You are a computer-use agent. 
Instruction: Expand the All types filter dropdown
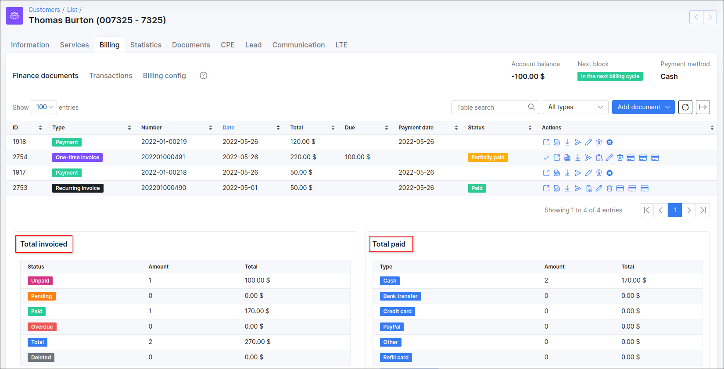tap(575, 107)
